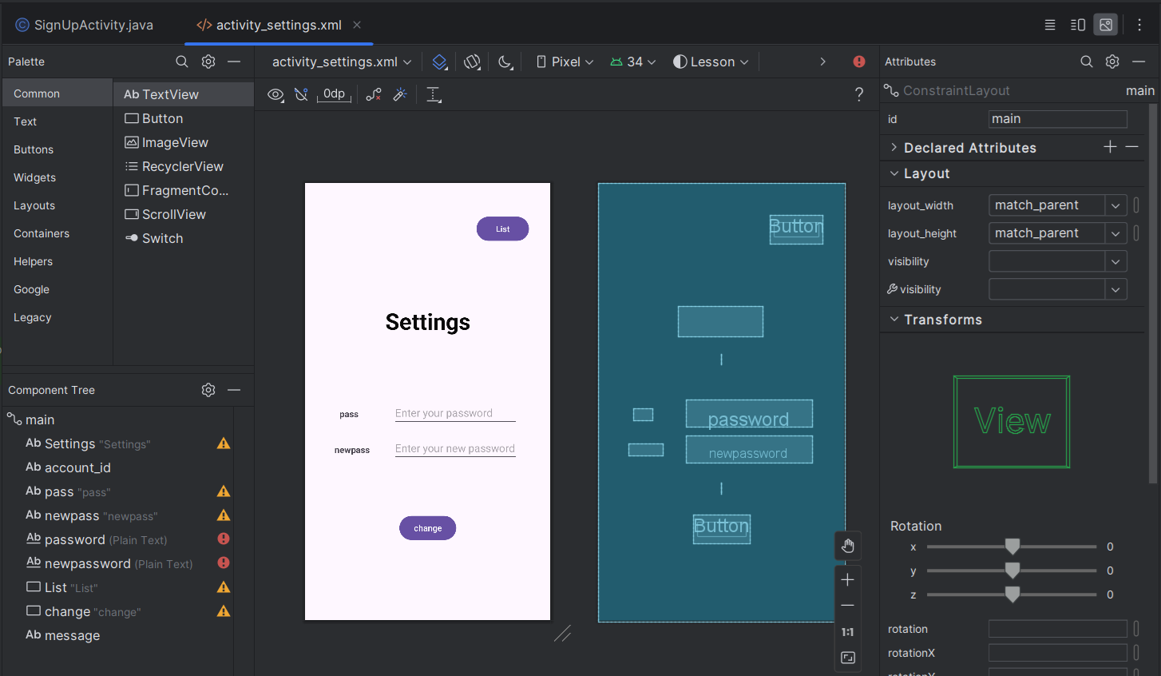Search attributes with magnifier icon
The image size is (1161, 676).
pos(1087,62)
